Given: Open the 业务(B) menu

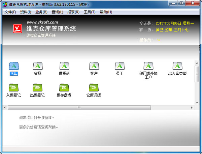Looking at the screenshot, I should [41, 12].
